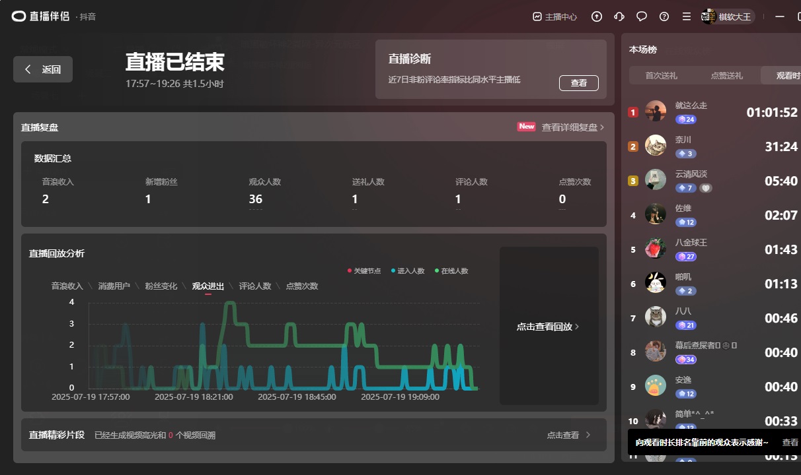801x475 pixels.
Task: Click avatar of viewer 安逸
Action: tap(656, 385)
